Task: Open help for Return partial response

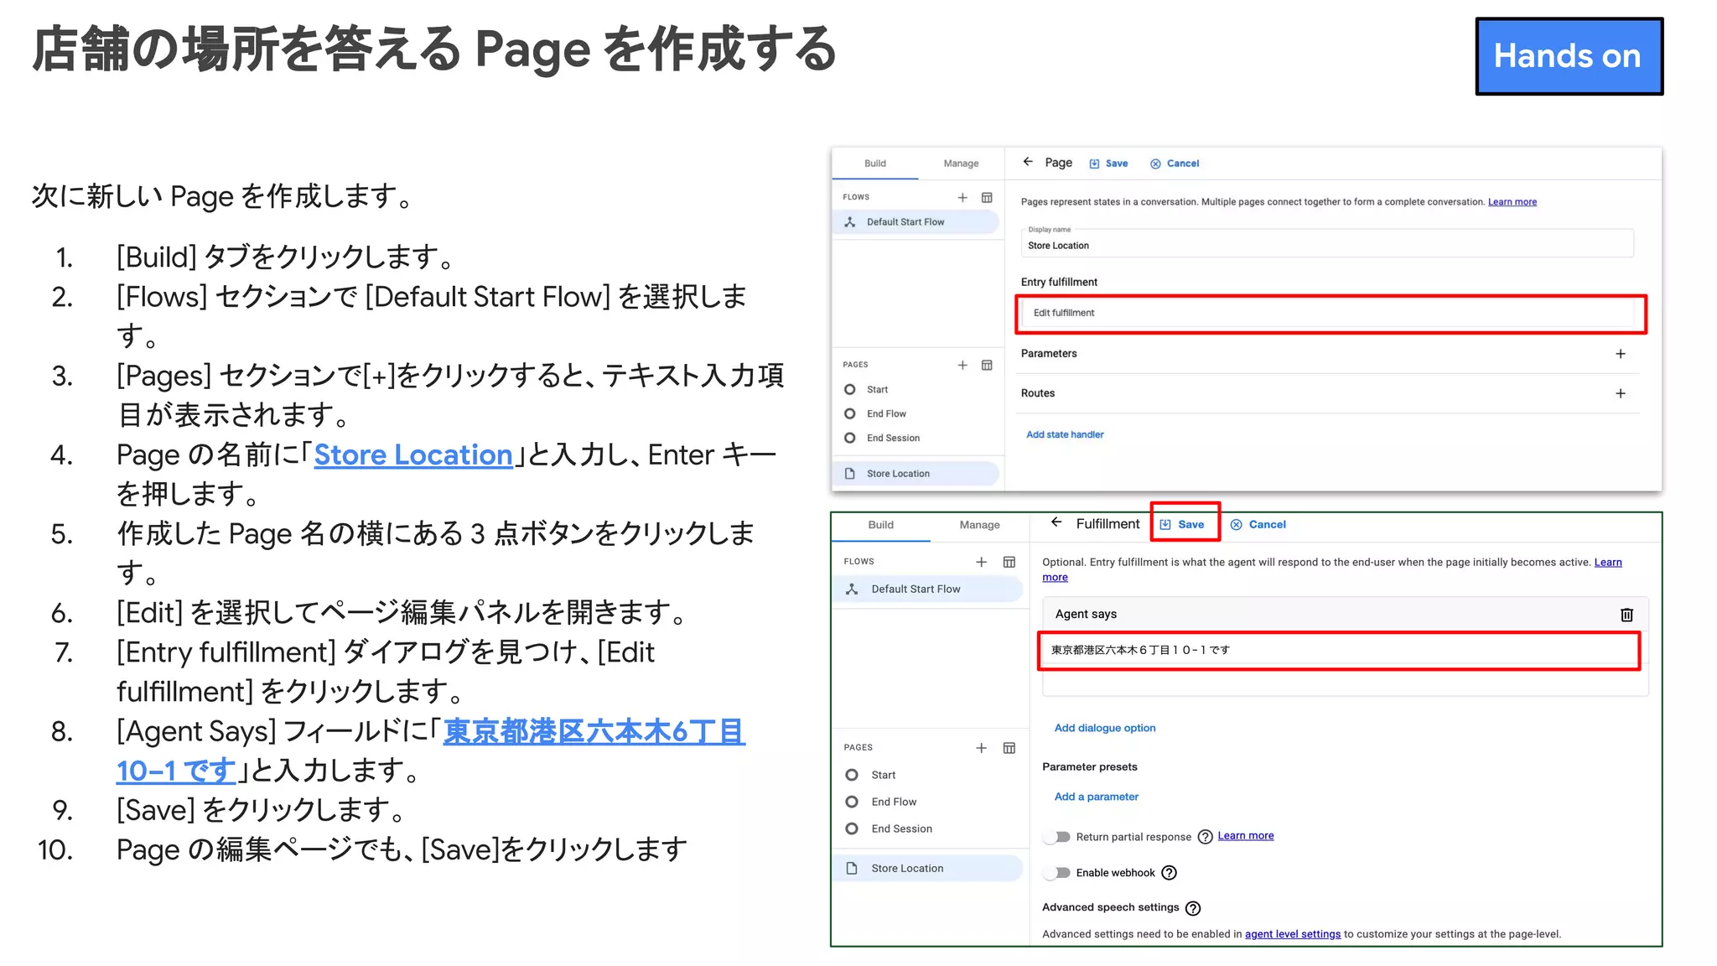Action: (1205, 837)
